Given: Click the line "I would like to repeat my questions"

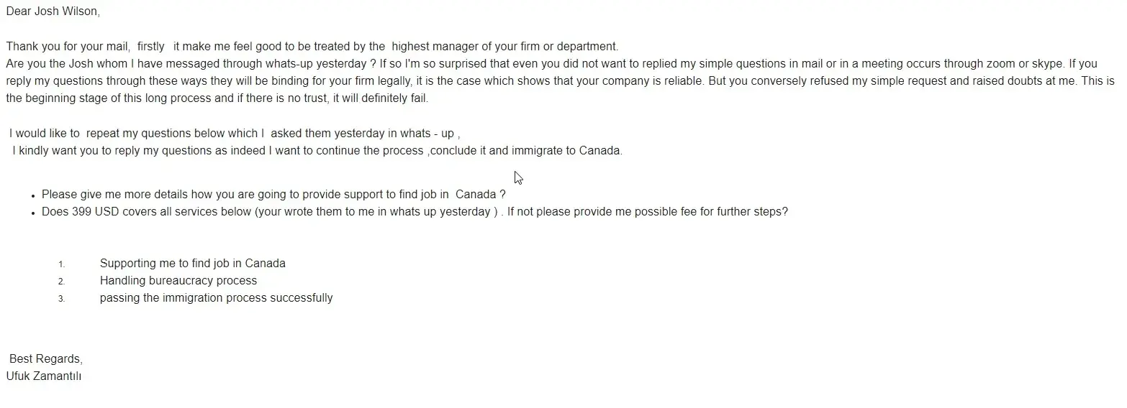Looking at the screenshot, I should (234, 134).
